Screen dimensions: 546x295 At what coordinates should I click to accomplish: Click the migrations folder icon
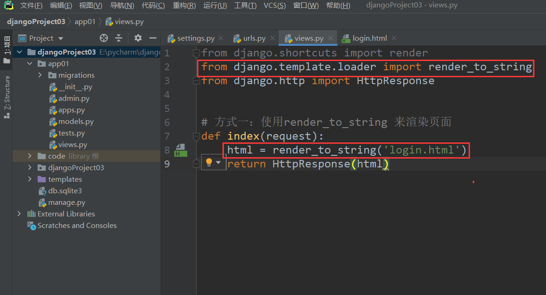click(52, 75)
